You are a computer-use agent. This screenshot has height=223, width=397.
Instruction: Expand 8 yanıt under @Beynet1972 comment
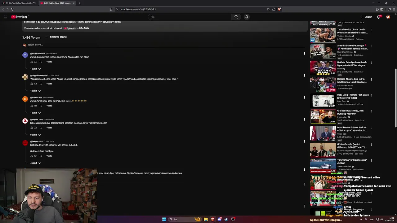click(35, 135)
